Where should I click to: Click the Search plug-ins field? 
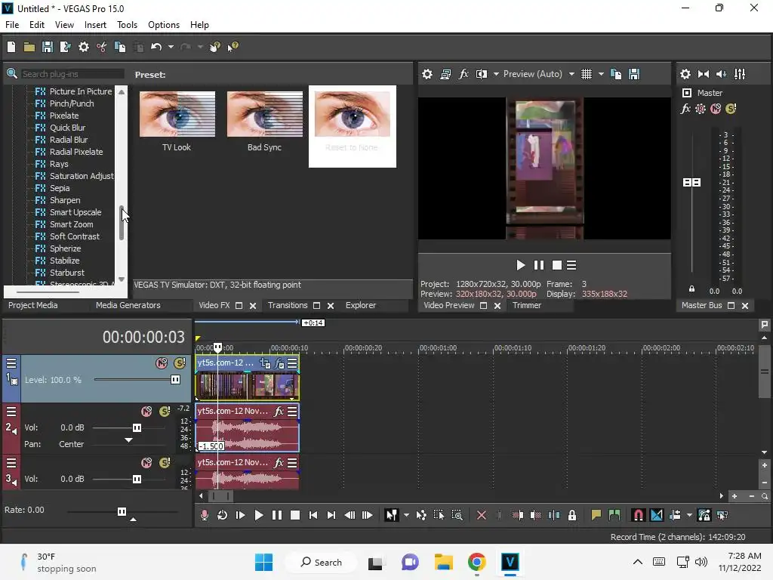(72, 74)
